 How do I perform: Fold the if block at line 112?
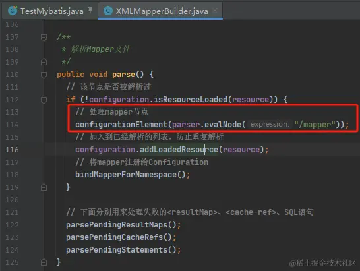pos(44,100)
